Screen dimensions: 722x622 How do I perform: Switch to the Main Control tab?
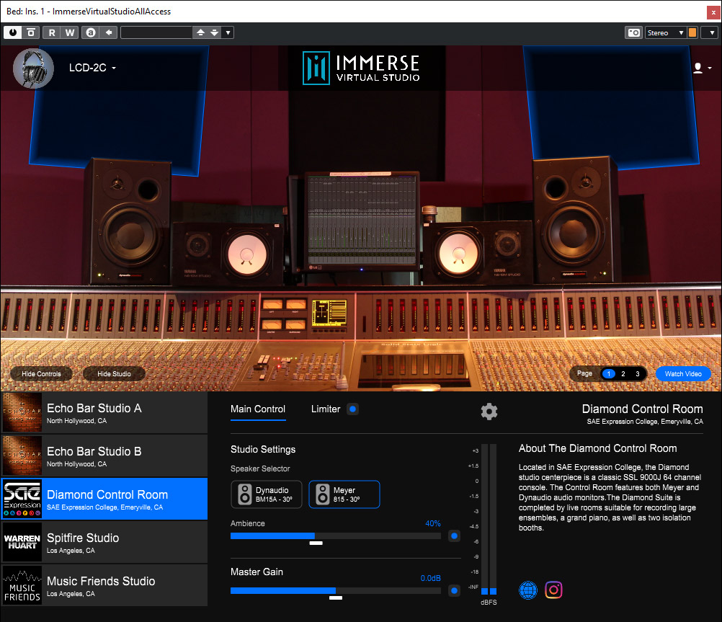pyautogui.click(x=258, y=409)
